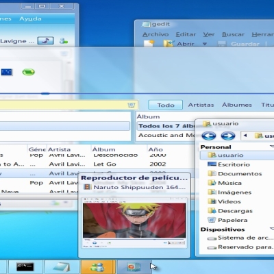Select the Todo filter tab
The height and width of the screenshot is (274, 274).
pyautogui.click(x=166, y=105)
